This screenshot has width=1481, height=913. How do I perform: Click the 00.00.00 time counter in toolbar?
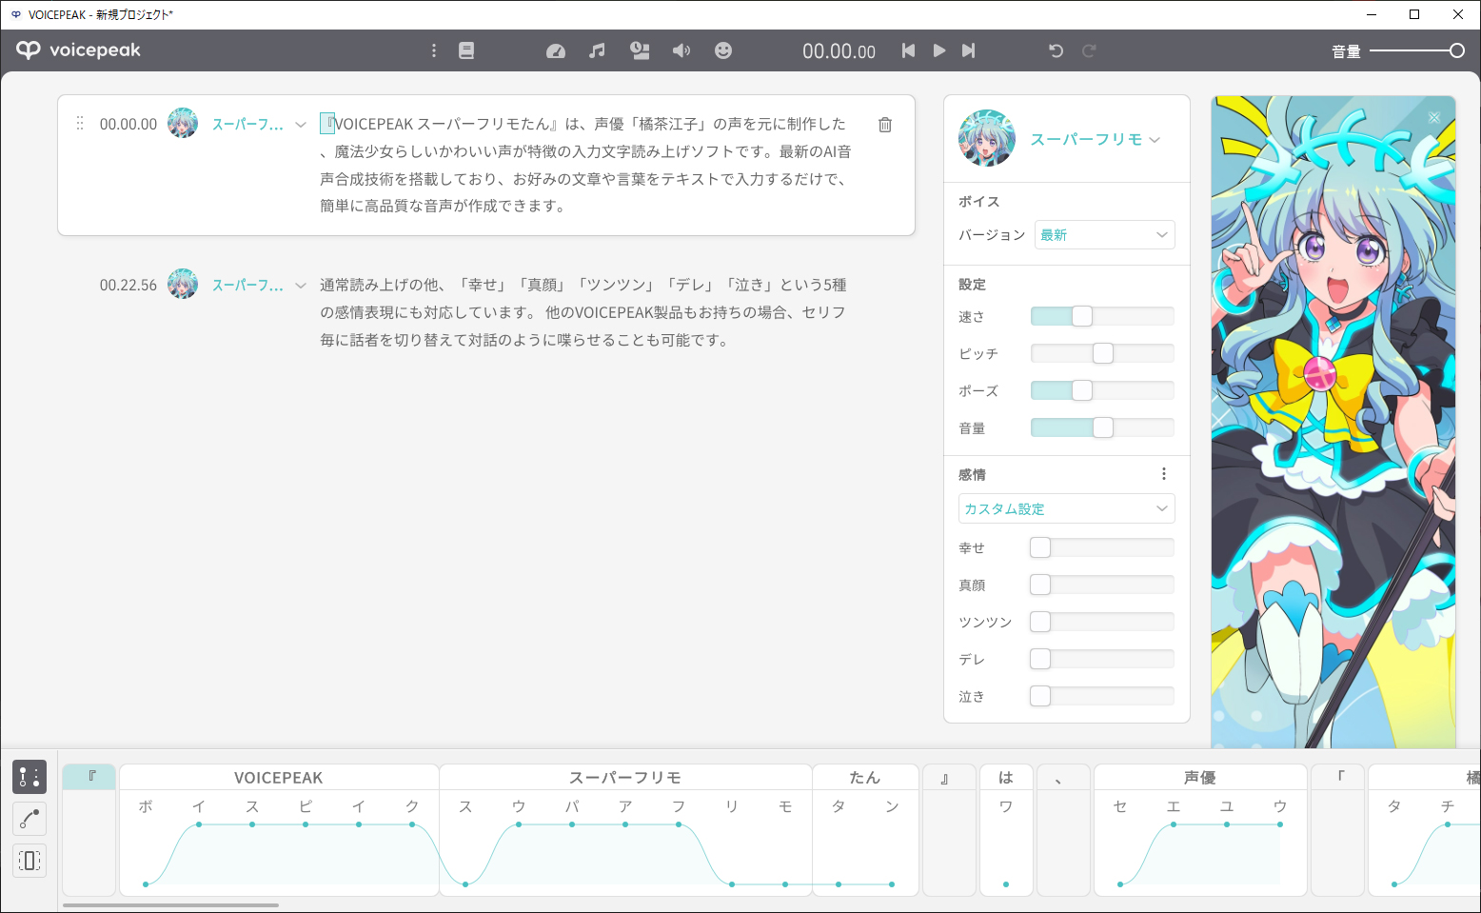(839, 51)
